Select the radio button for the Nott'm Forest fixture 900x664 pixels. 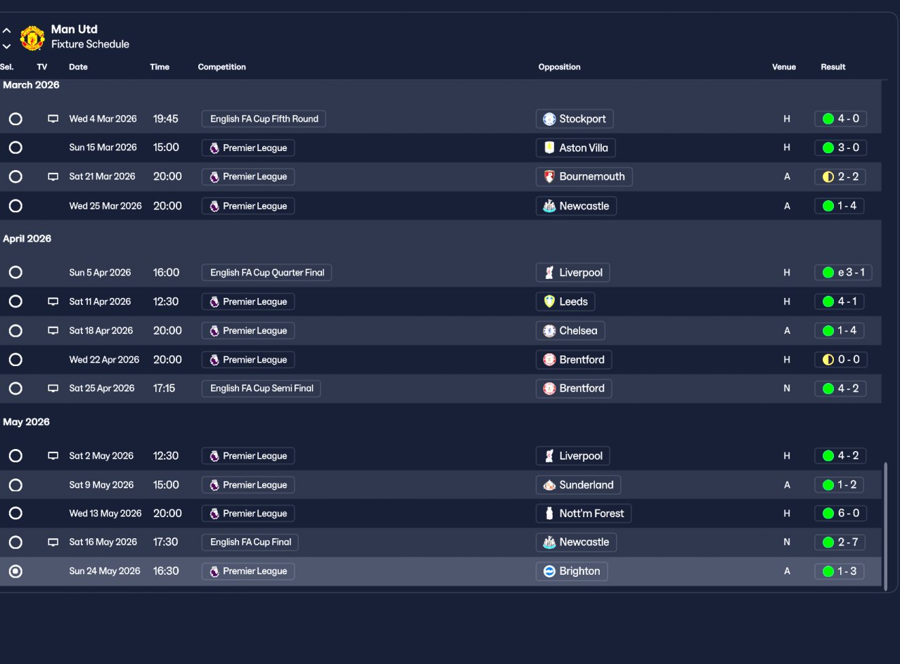point(15,513)
